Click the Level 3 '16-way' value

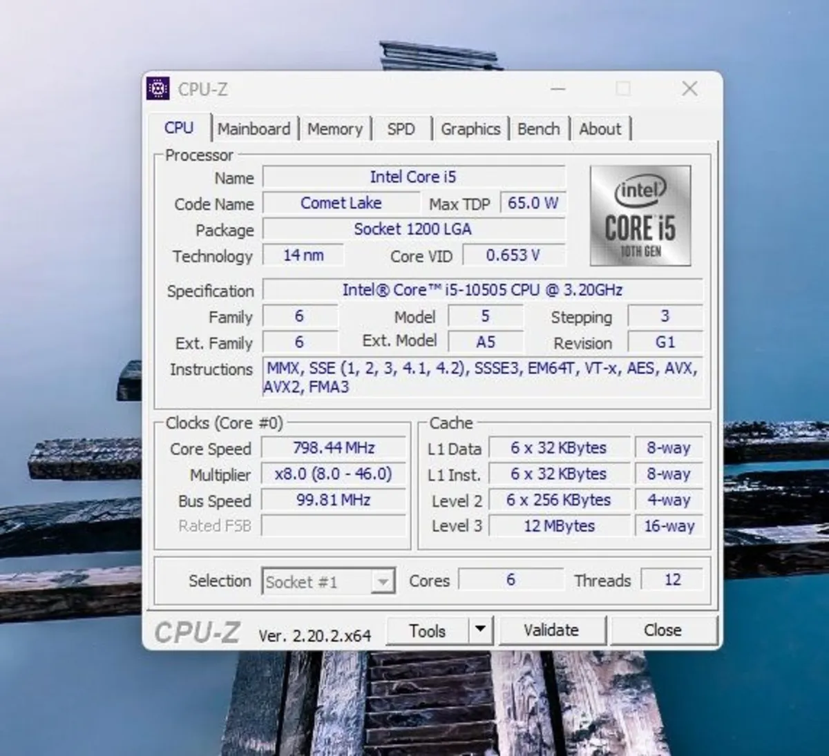point(669,526)
